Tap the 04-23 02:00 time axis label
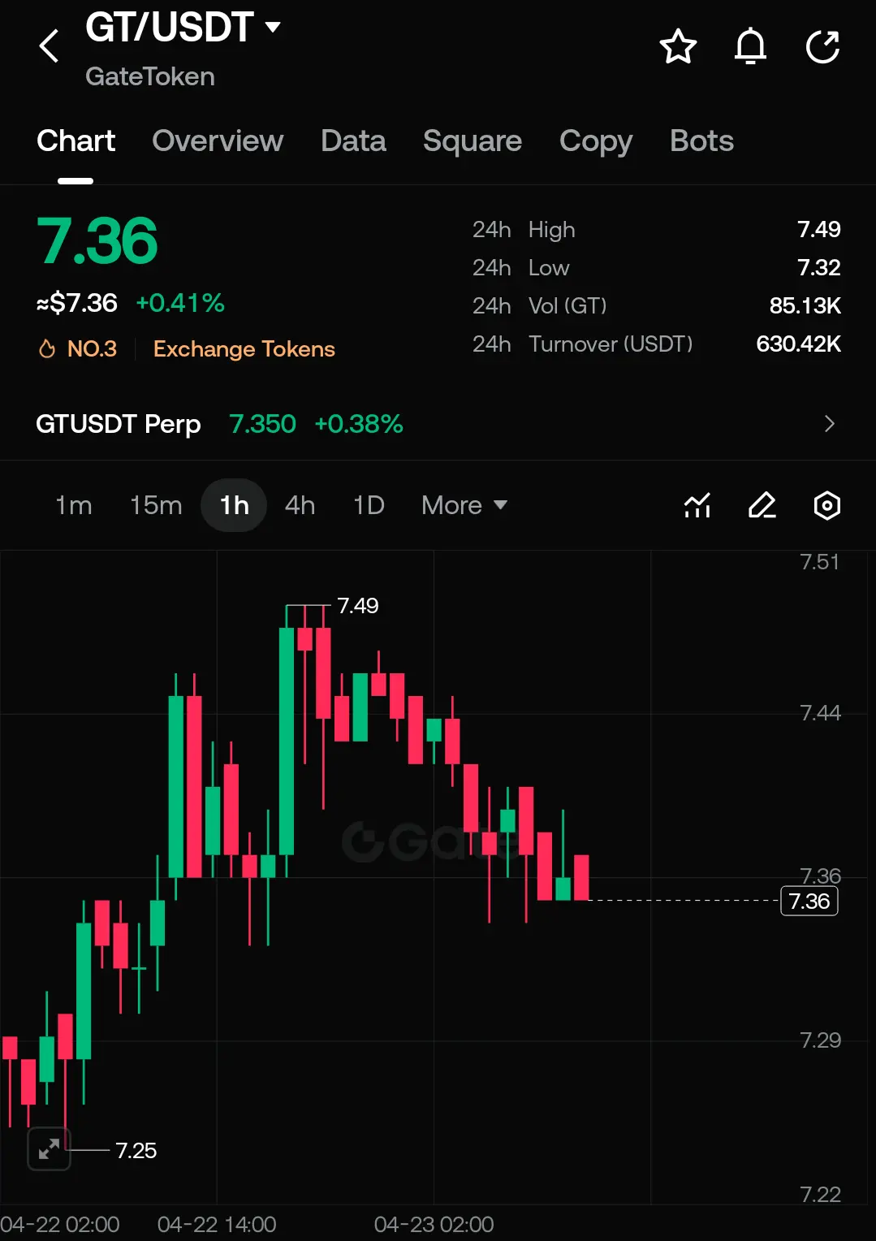Viewport: 876px width, 1241px height. (x=434, y=1224)
